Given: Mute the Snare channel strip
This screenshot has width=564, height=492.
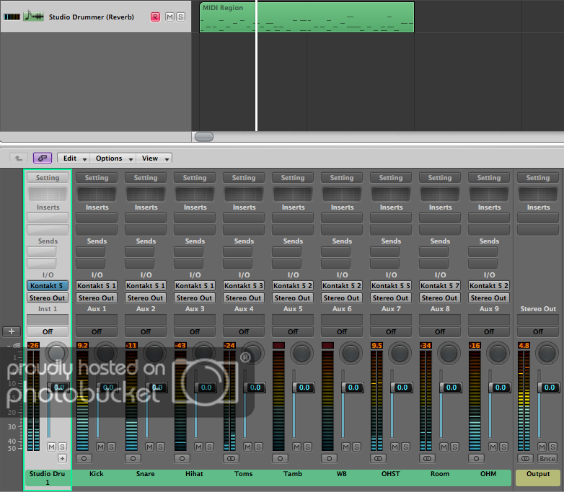Looking at the screenshot, I should pos(149,447).
